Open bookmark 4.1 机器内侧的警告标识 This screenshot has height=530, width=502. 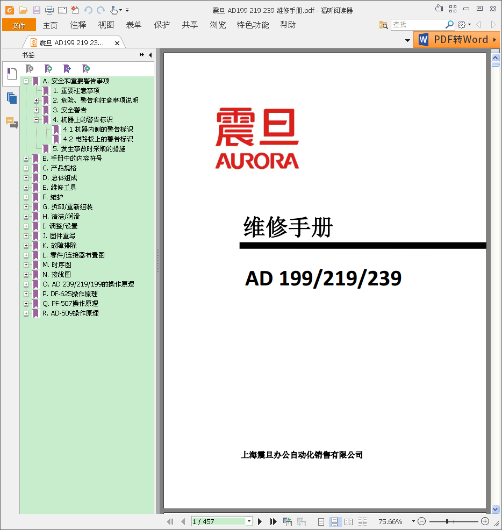click(x=98, y=130)
